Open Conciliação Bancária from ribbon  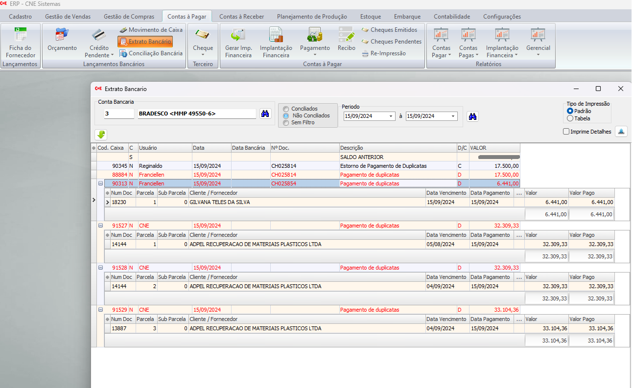tap(151, 53)
